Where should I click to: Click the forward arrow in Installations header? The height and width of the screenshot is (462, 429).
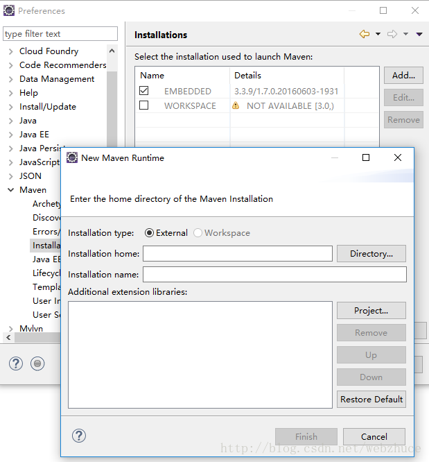point(392,34)
